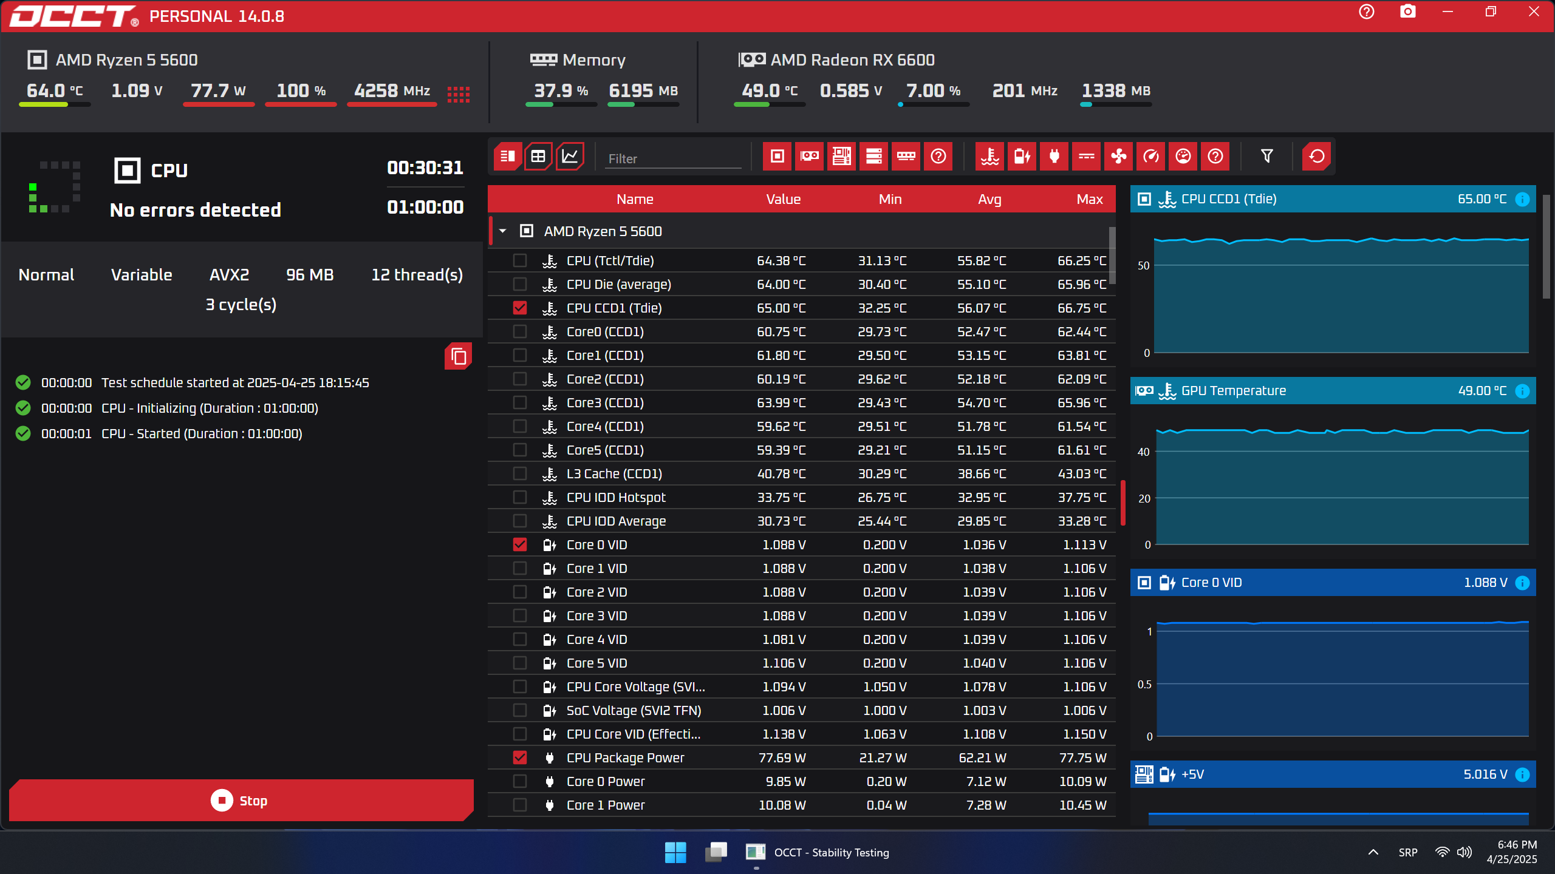Take a screenshot with the camera icon
1555x874 pixels.
[x=1407, y=12]
